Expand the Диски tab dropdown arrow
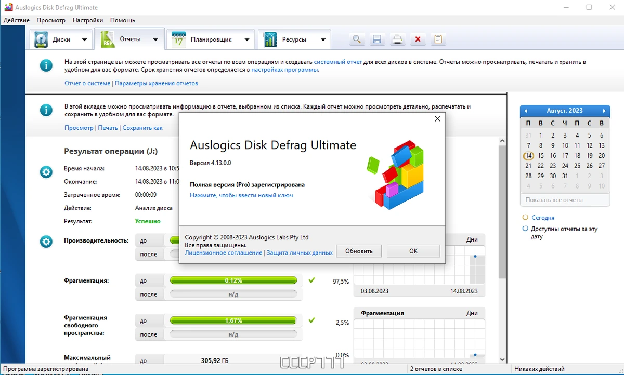Image resolution: width=624 pixels, height=375 pixels. (x=84, y=39)
